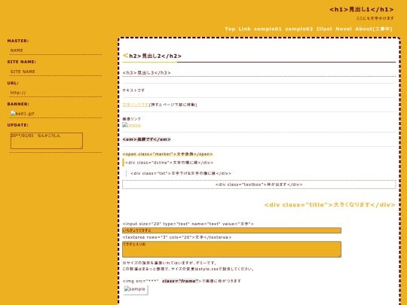Click the UPDATE: label

(18, 125)
